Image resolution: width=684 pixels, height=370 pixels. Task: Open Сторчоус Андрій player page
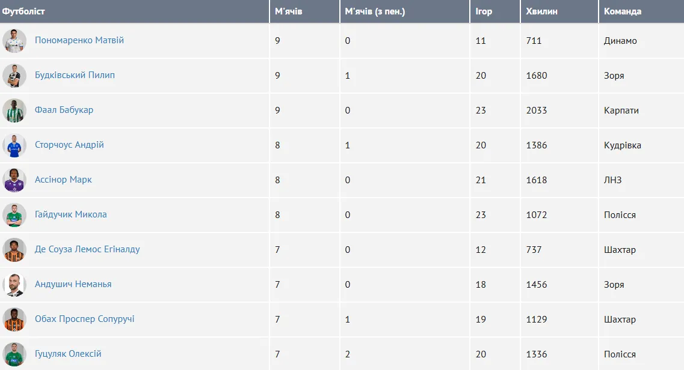point(69,145)
